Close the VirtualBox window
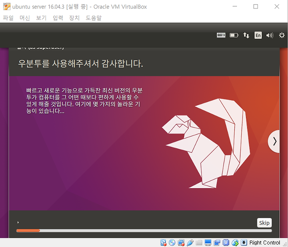The image size is (288, 247). [x=277, y=7]
